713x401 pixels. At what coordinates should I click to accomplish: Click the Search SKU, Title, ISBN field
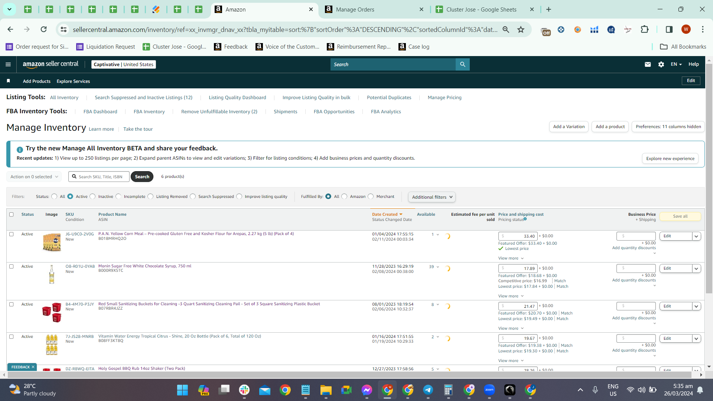click(x=99, y=177)
